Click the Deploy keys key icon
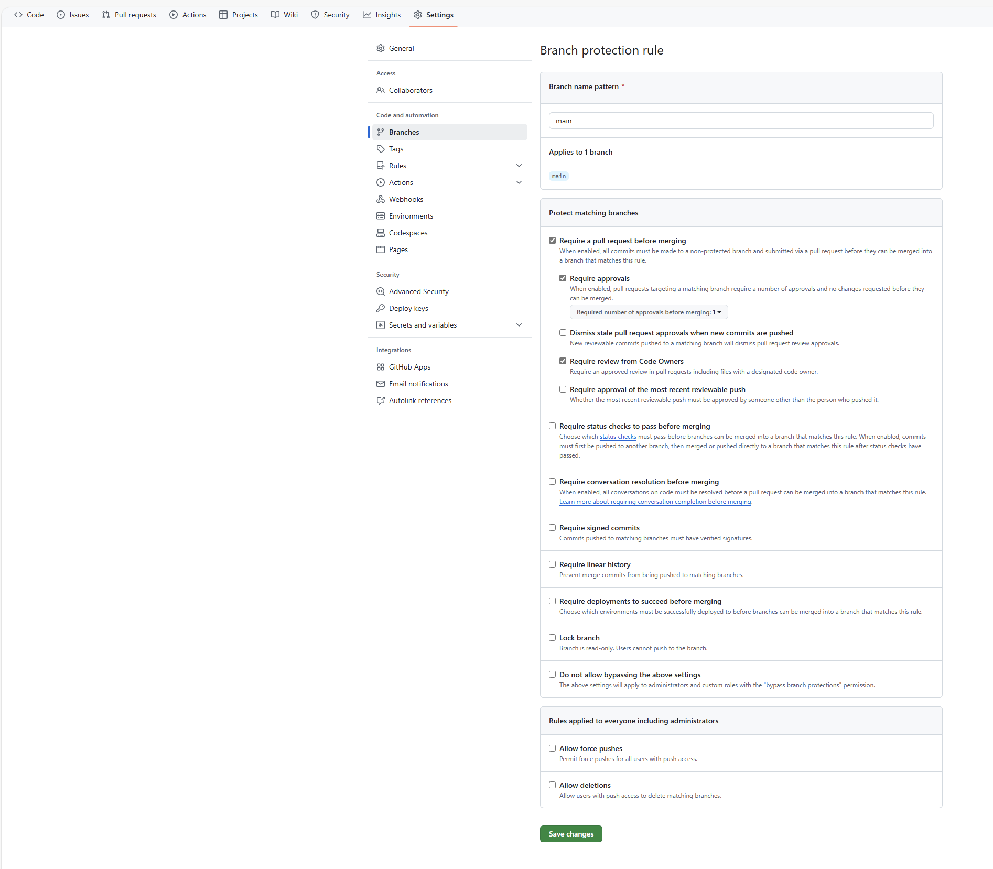This screenshot has height=869, width=993. (381, 308)
